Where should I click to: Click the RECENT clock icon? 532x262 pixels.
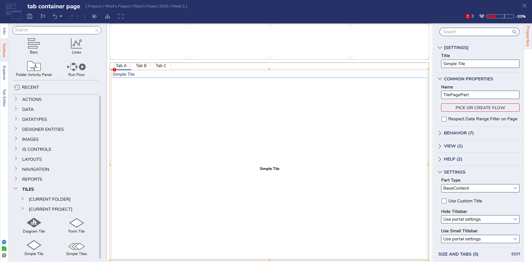[17, 87]
